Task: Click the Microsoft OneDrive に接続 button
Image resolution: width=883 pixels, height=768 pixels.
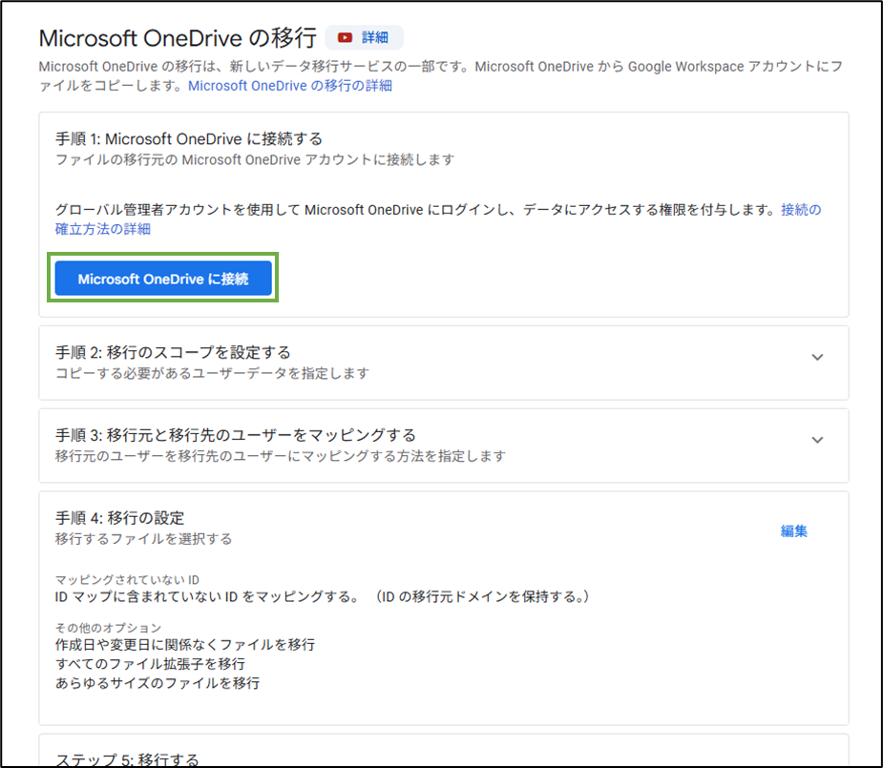Action: tap(163, 278)
